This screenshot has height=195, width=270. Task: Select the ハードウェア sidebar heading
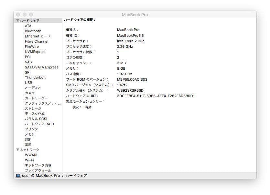29,20
